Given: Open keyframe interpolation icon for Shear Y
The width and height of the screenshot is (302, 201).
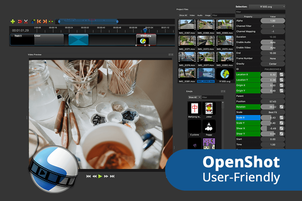Looking at the screenshot, I should 281,134.
